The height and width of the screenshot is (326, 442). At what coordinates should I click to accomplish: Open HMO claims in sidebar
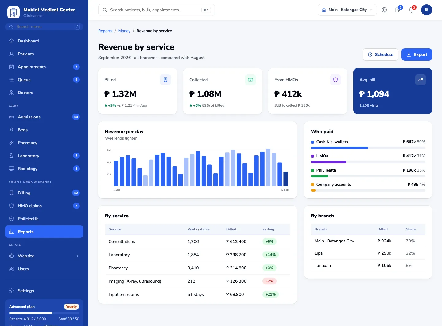44,206
